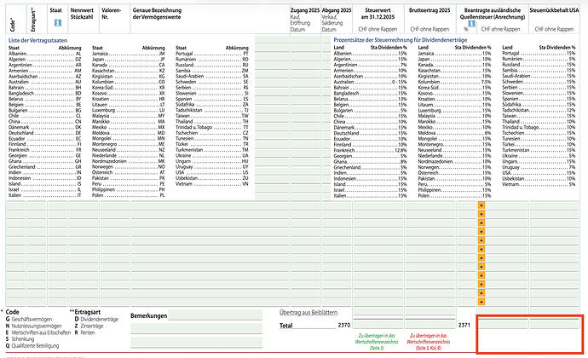Click the Total 2370 Steuerwert field

pos(378,325)
